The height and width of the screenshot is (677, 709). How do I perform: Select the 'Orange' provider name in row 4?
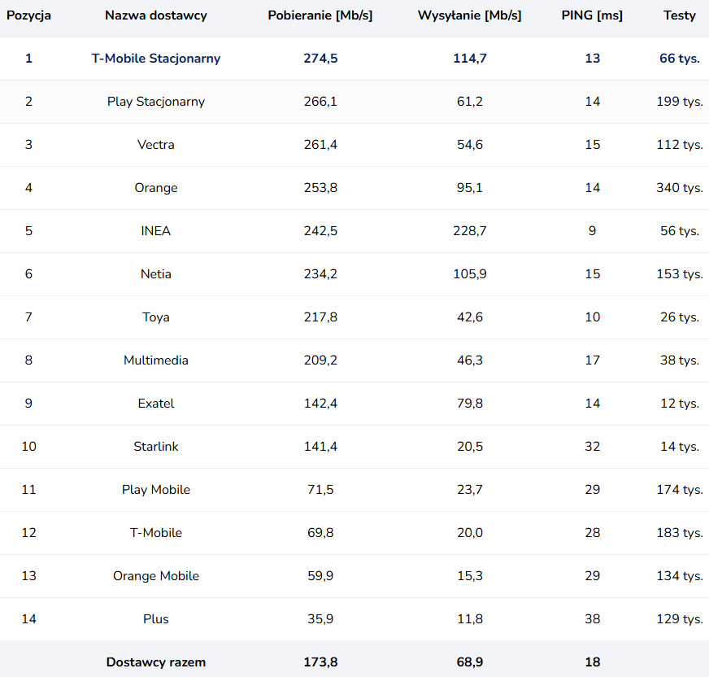coord(156,188)
